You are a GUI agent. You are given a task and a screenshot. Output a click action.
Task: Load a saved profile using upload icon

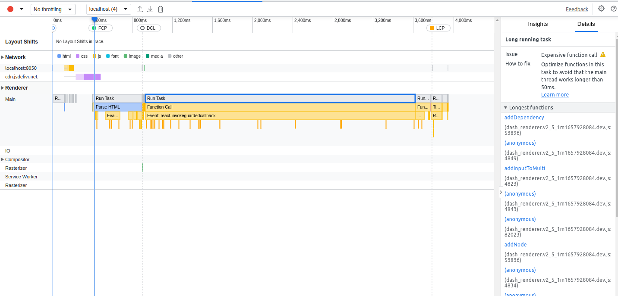click(139, 9)
